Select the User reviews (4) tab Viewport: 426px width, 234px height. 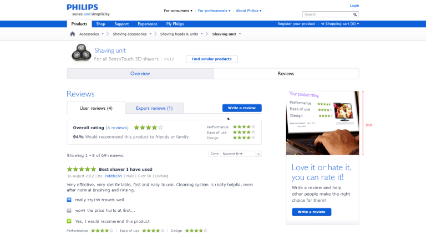point(96,108)
